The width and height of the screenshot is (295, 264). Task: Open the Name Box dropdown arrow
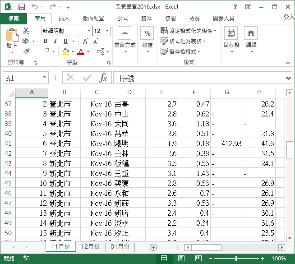point(44,77)
